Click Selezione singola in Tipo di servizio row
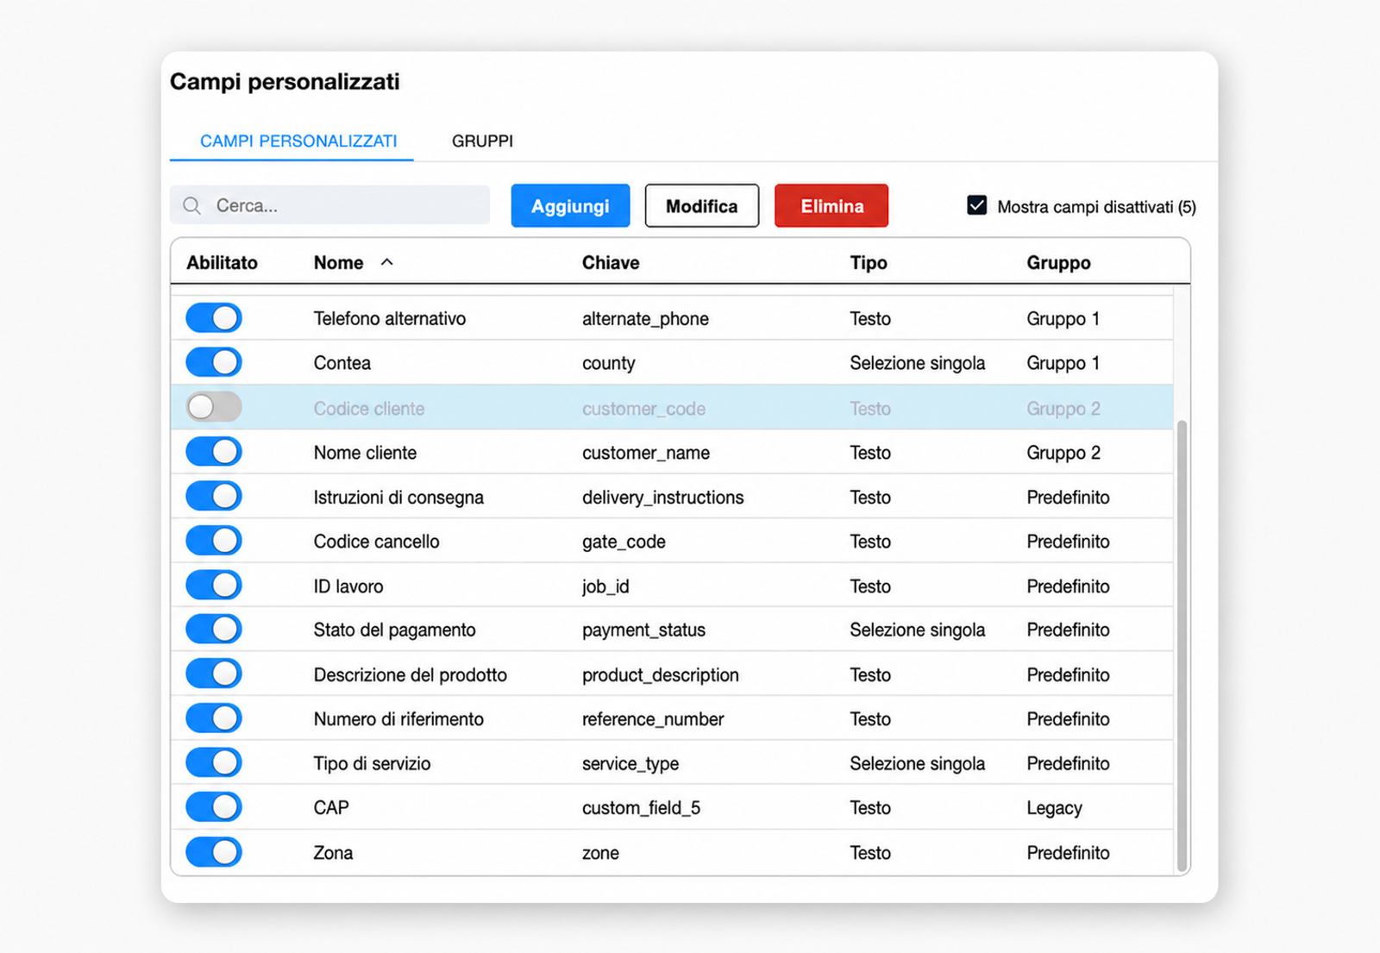The image size is (1380, 953). tap(917, 763)
